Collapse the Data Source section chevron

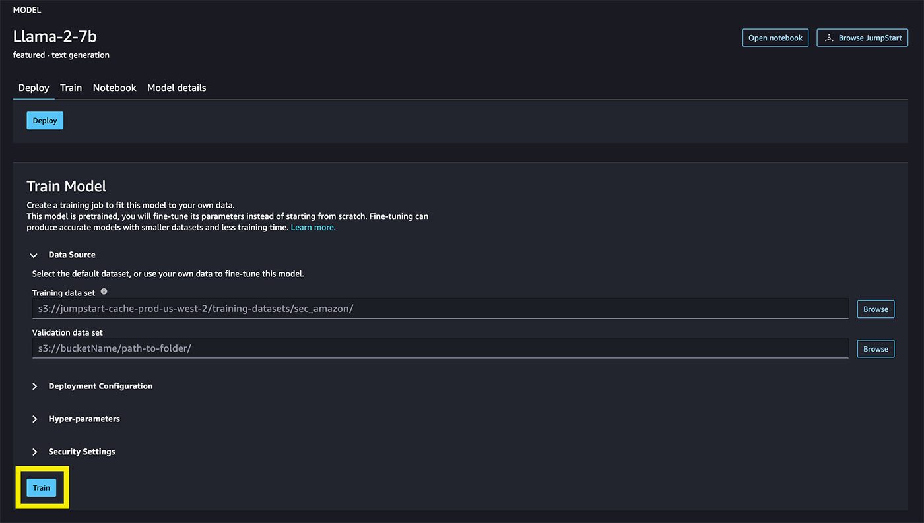(x=34, y=255)
